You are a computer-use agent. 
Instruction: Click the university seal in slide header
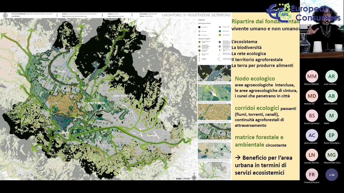5,15
